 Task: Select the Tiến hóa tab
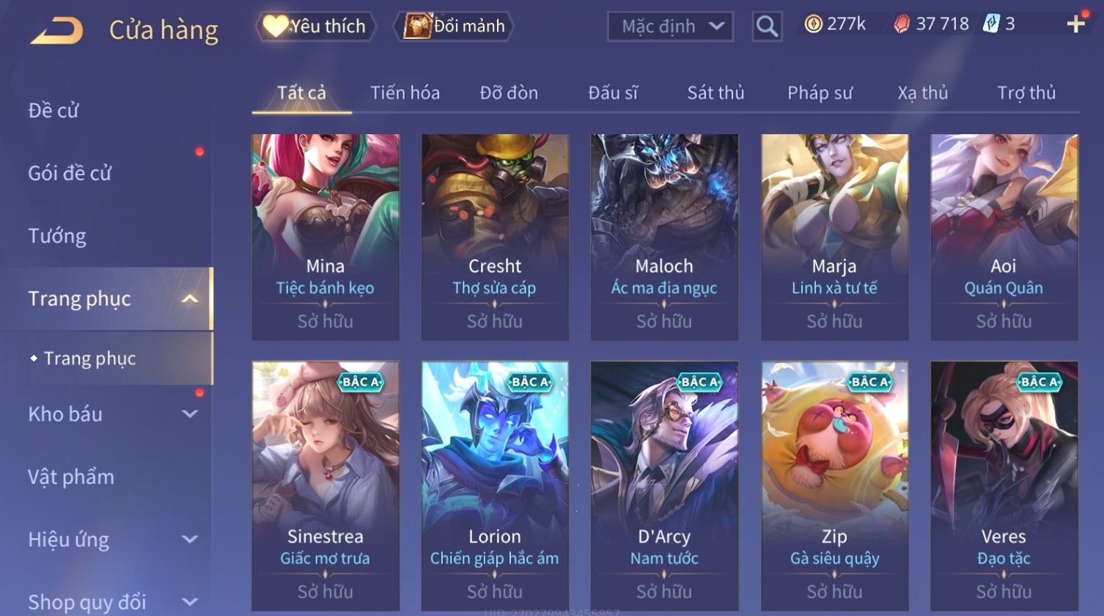[405, 93]
